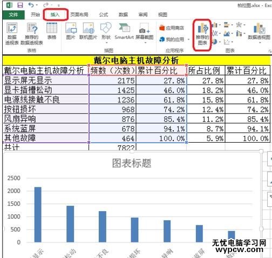The width and height of the screenshot is (272, 258).
Task: Select the frequency cell 968
Action: click(112, 109)
